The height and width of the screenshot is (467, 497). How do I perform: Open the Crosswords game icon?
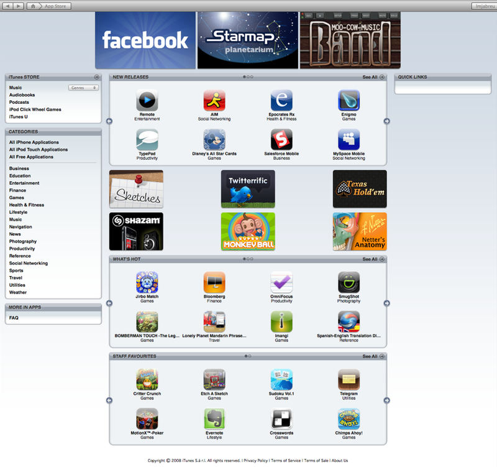click(x=281, y=418)
